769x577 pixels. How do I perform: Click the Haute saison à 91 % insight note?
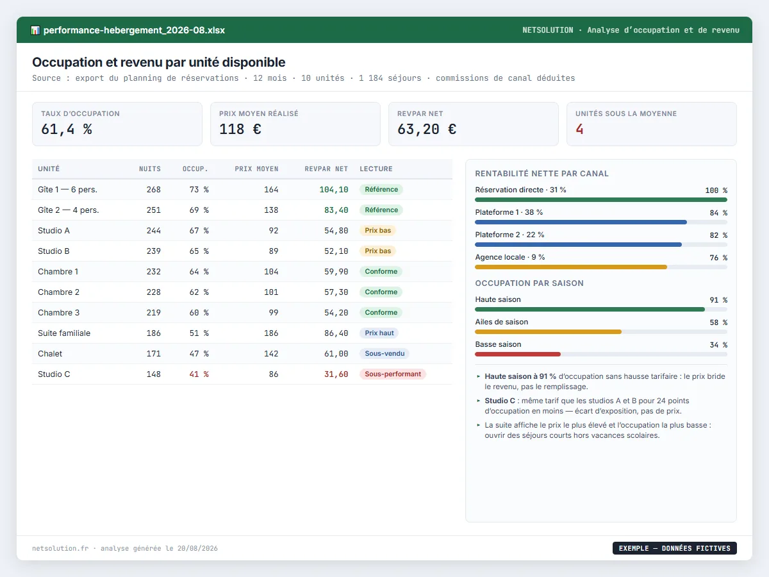[x=601, y=382]
